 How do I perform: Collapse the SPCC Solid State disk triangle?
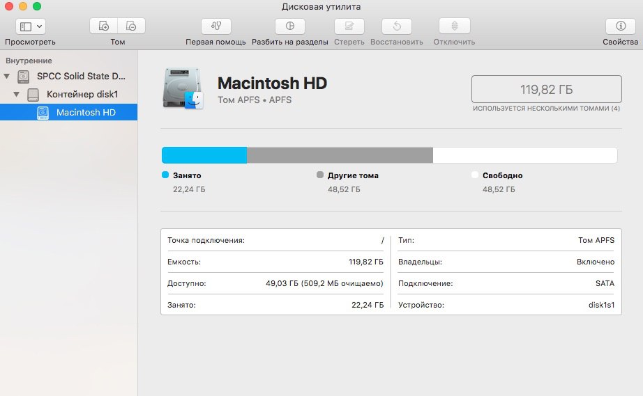tap(7, 76)
